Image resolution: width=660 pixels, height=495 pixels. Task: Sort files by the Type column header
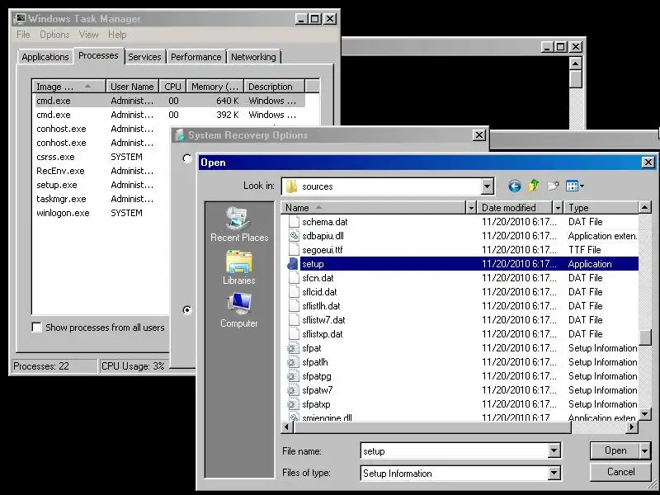pos(601,208)
